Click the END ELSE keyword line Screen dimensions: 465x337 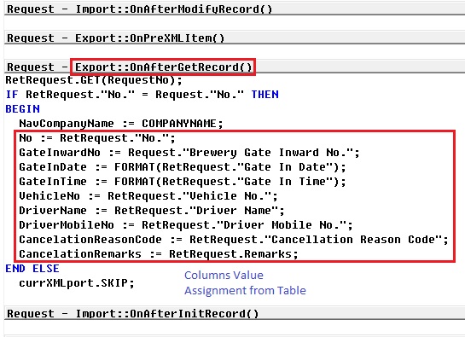32,269
